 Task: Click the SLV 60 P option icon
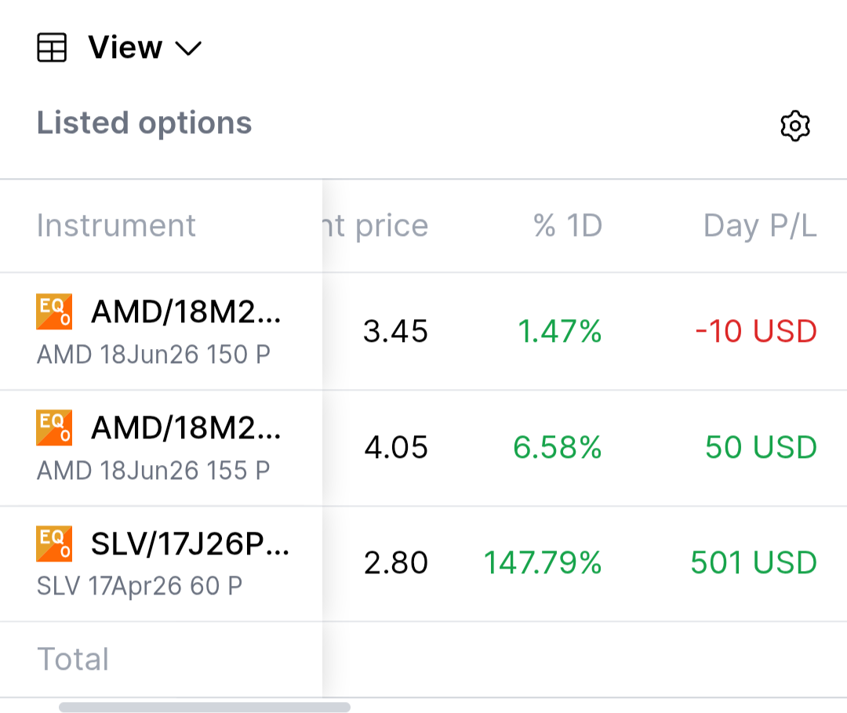pyautogui.click(x=54, y=544)
